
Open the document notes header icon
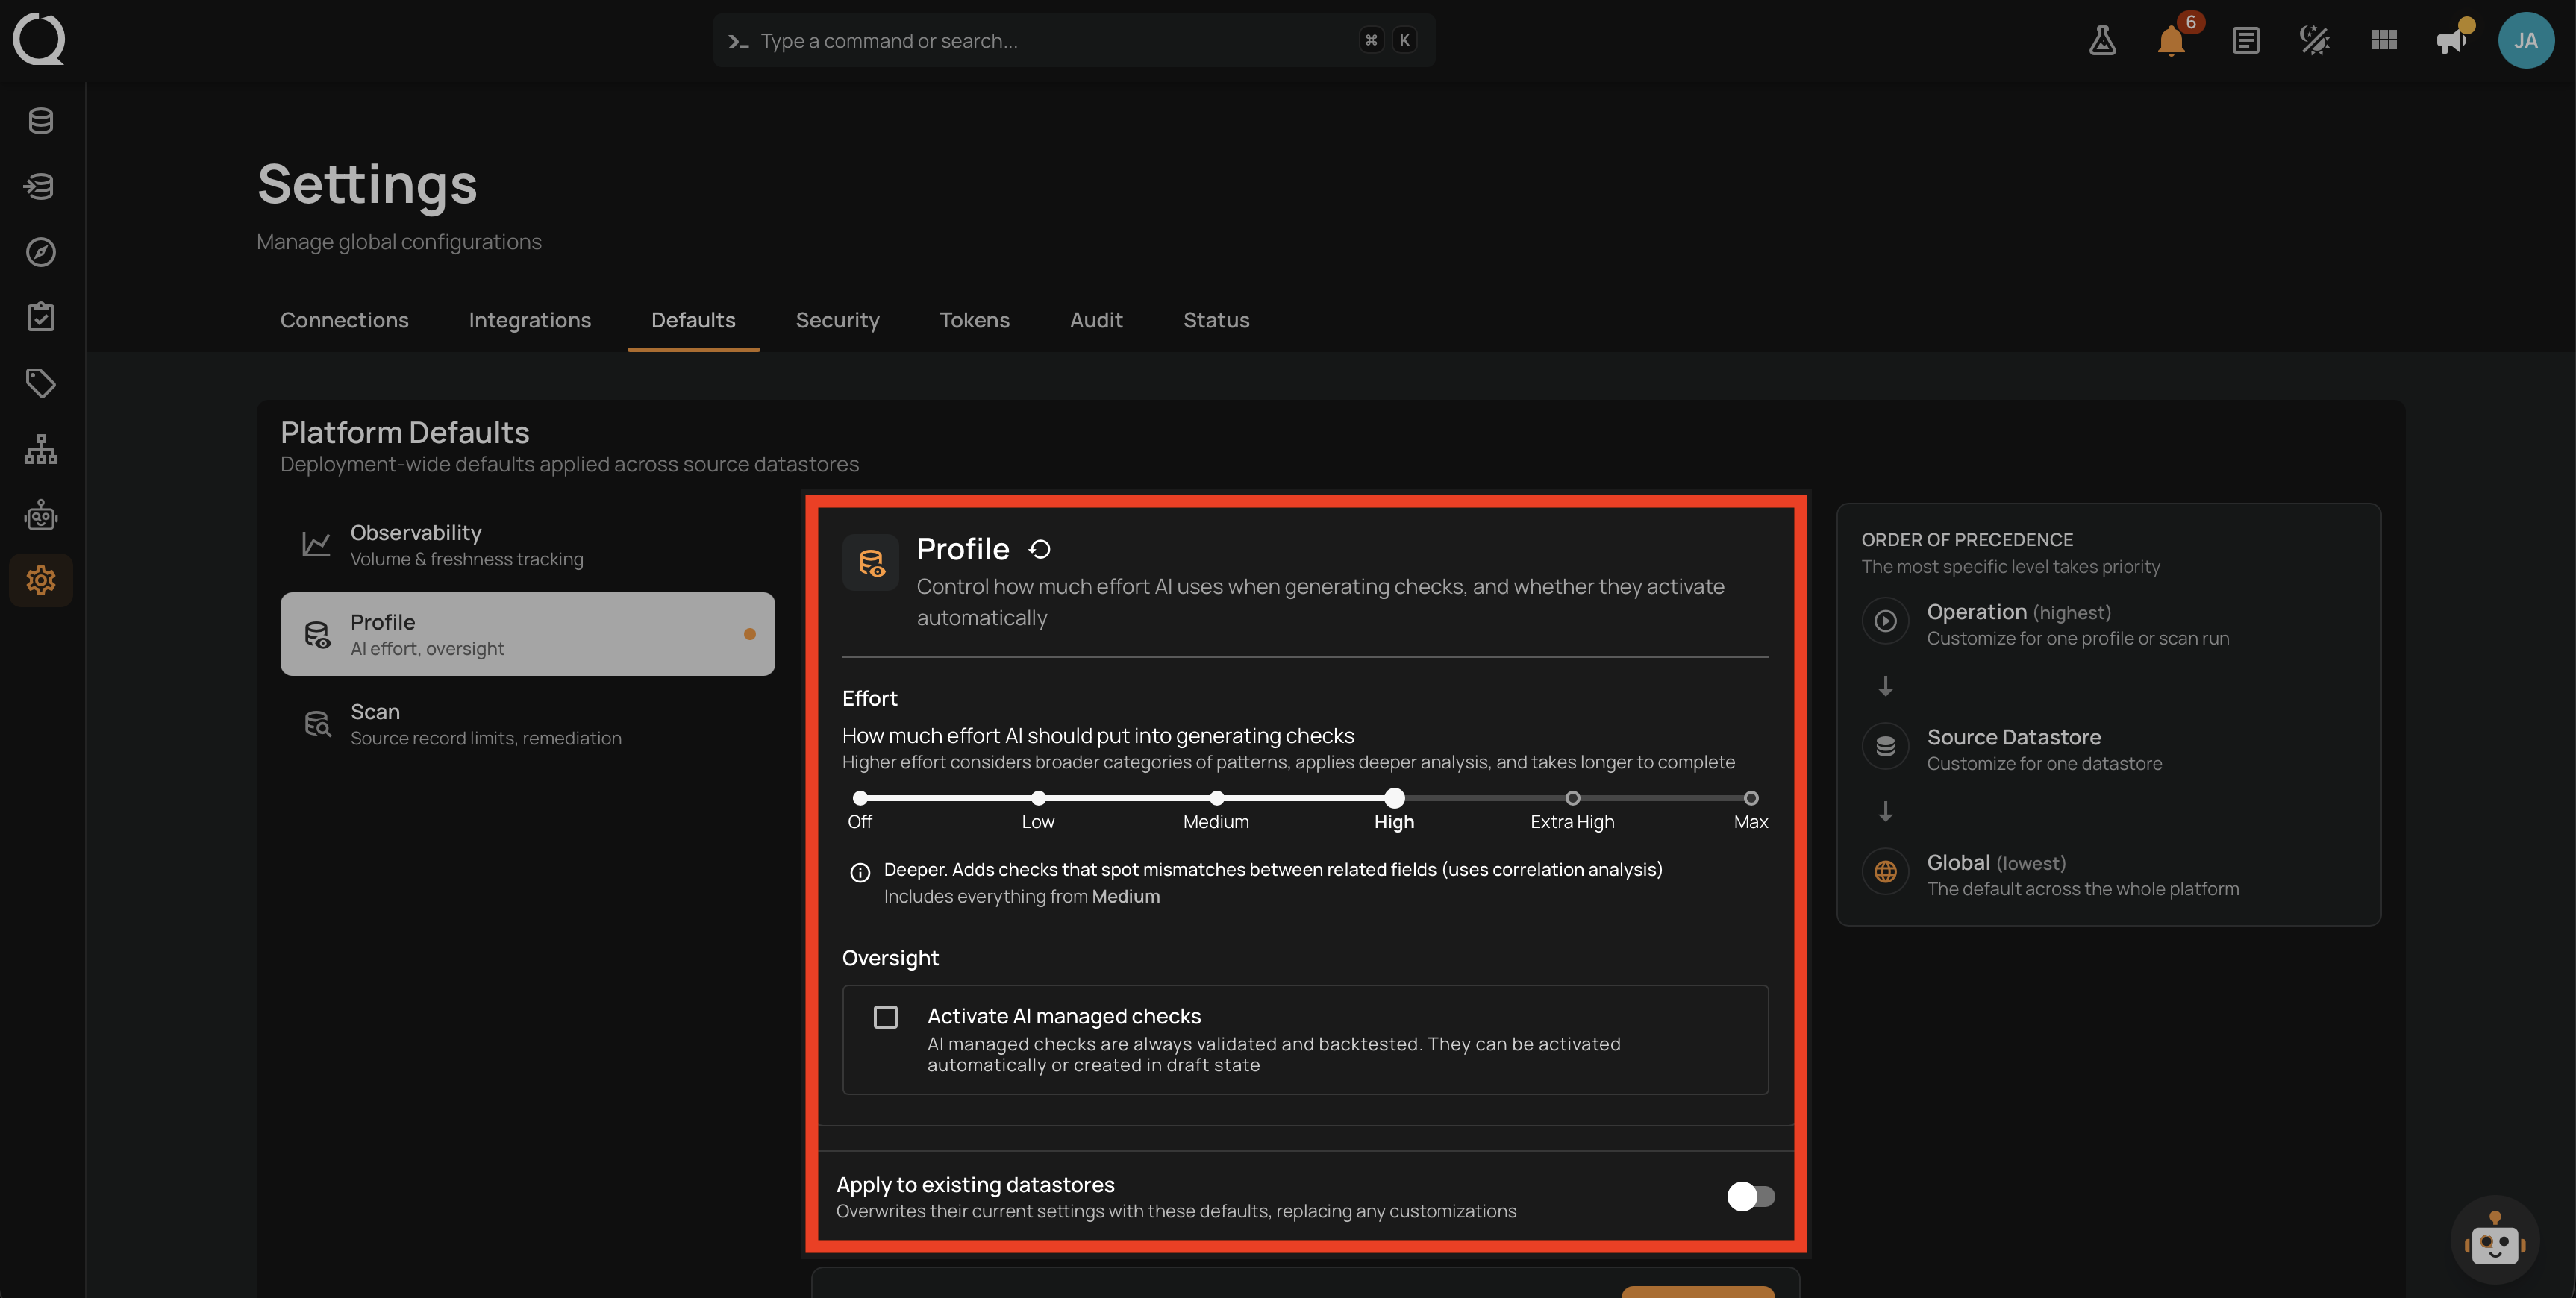click(2245, 40)
